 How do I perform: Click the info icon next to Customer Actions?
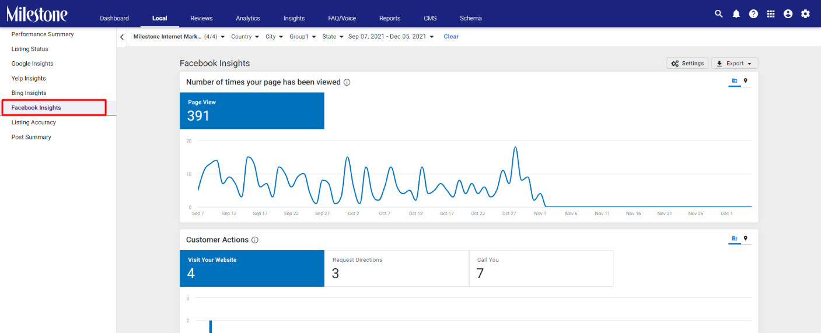(x=255, y=240)
